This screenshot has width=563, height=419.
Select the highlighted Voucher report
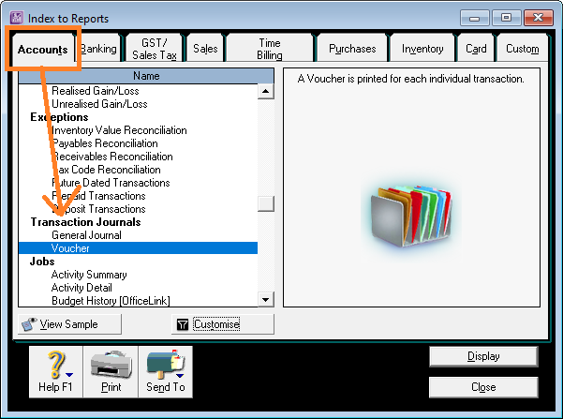pyautogui.click(x=138, y=248)
